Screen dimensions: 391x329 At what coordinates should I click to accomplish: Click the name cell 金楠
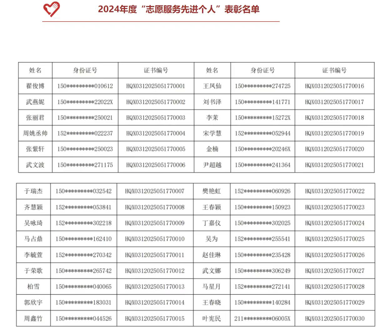tap(212, 149)
